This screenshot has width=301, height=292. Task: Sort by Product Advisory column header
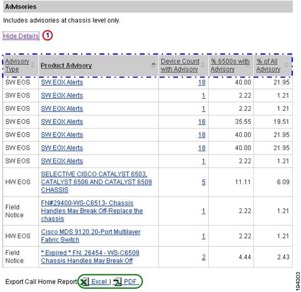click(x=66, y=66)
